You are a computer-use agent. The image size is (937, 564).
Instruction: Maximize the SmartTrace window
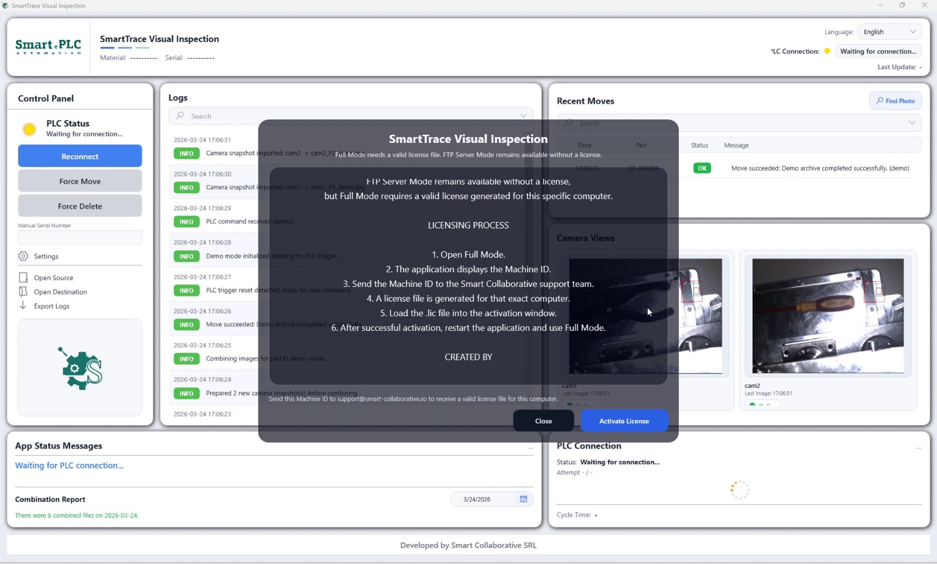coord(902,5)
